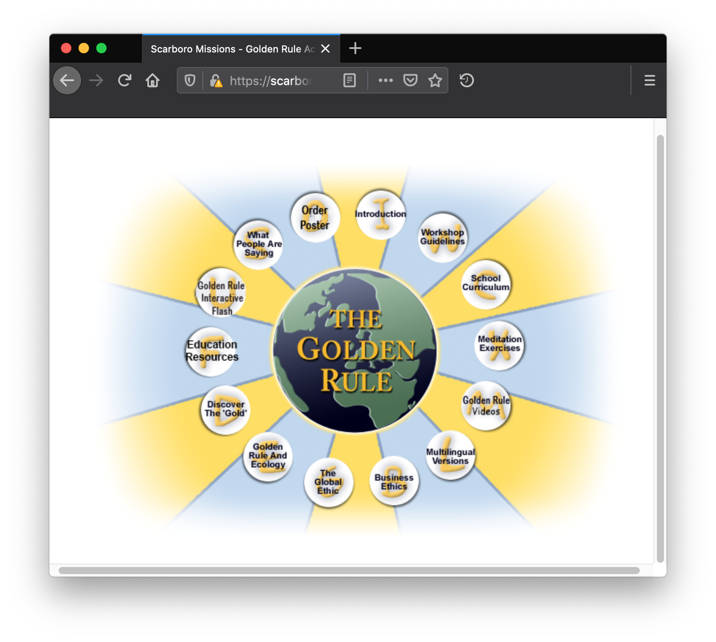Viewport: 716px width, 642px height.
Task: Go to the Firefox home page
Action: [153, 81]
